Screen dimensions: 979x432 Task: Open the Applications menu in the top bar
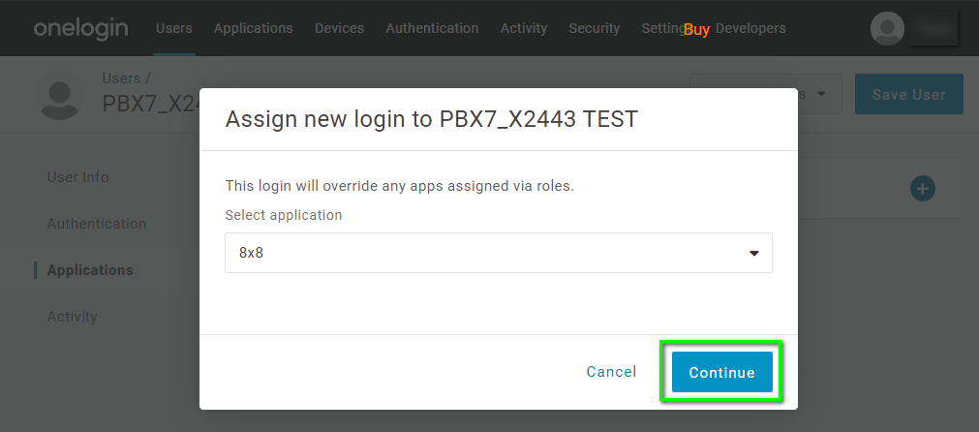click(254, 28)
